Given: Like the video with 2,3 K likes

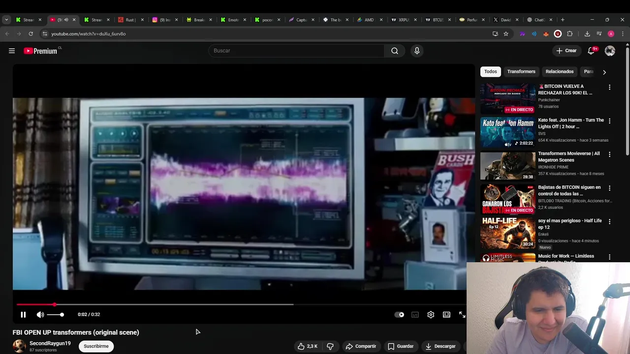Looking at the screenshot, I should tap(308, 346).
